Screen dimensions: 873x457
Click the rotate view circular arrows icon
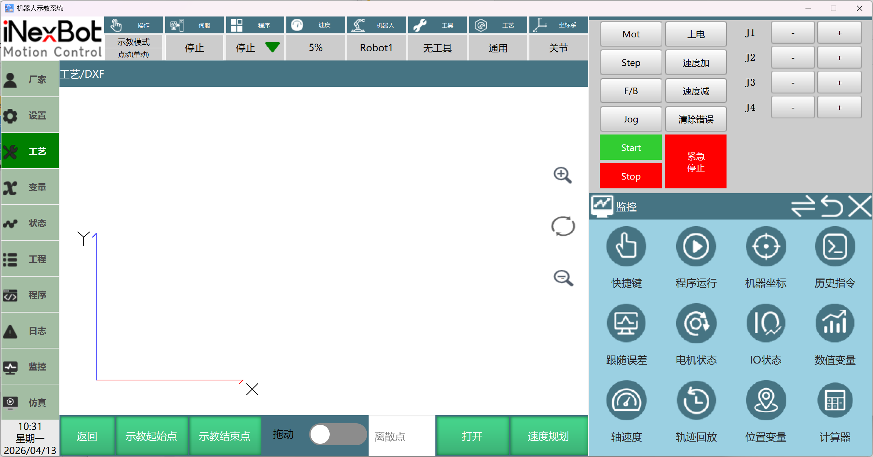click(563, 226)
